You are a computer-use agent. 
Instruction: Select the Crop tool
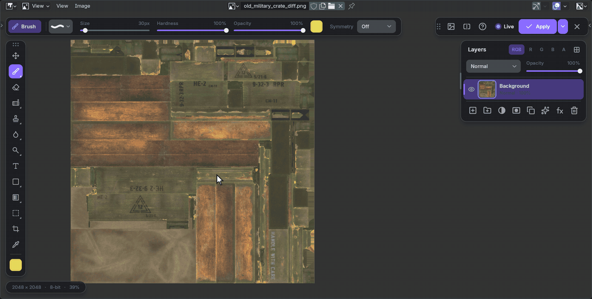point(16,229)
